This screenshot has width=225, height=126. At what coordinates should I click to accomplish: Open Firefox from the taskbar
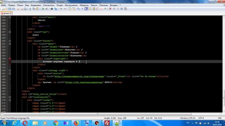pyautogui.click(x=76, y=123)
